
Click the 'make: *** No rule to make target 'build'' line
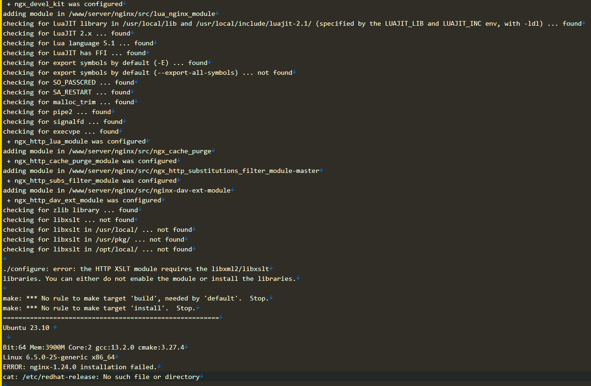(136, 298)
